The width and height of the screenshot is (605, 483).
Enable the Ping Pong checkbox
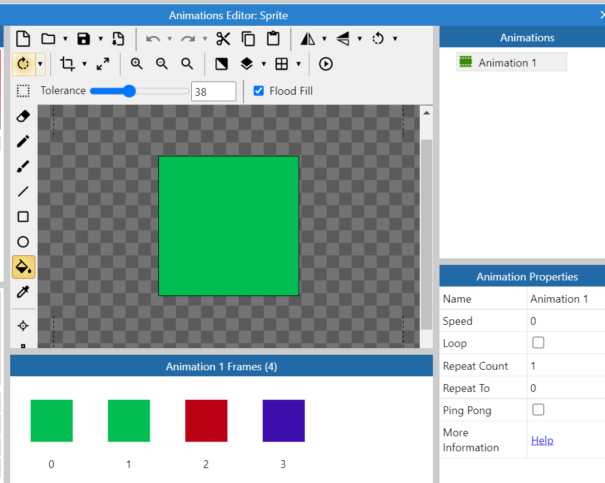[x=538, y=409]
